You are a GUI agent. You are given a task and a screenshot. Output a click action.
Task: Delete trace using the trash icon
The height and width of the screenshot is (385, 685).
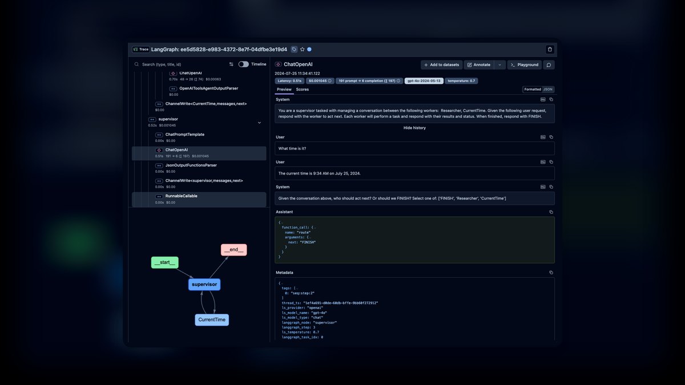(549, 50)
